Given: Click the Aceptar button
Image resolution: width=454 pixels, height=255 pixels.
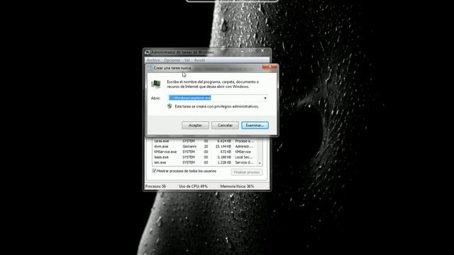Looking at the screenshot, I should (195, 125).
